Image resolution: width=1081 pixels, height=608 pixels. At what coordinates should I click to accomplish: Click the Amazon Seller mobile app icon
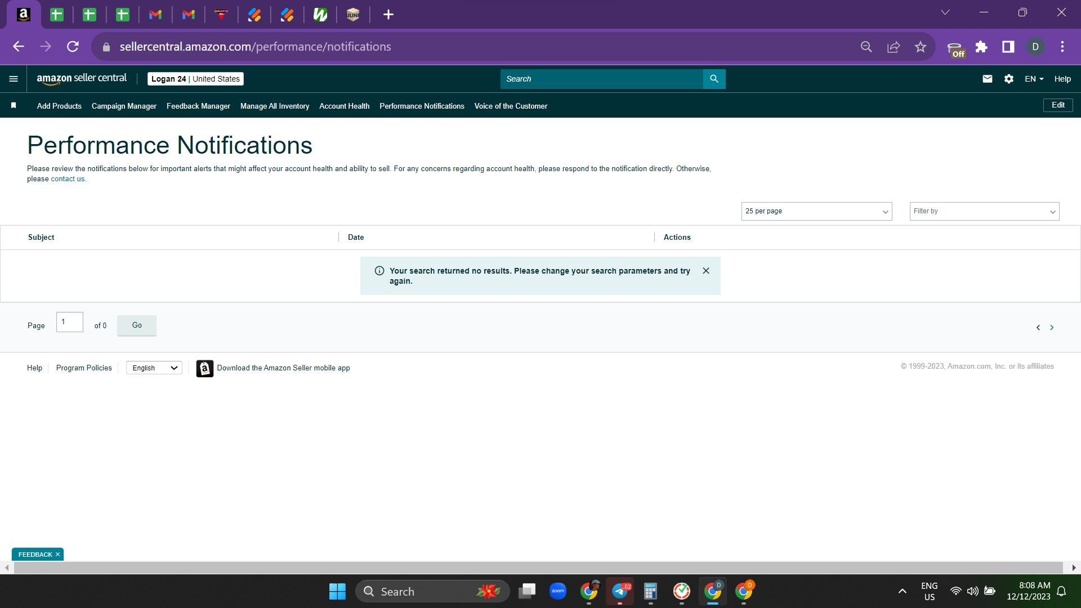205,368
